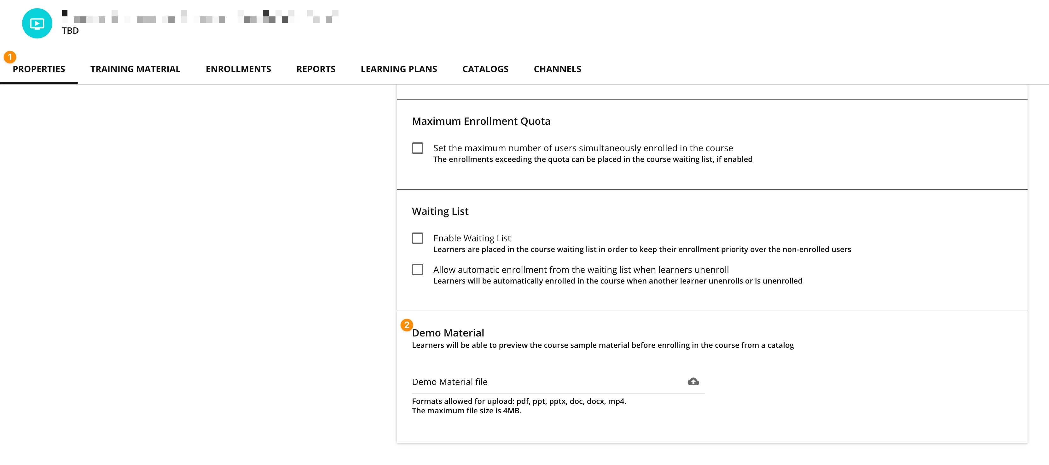Enable maximum enrollment quota checkbox

click(417, 148)
